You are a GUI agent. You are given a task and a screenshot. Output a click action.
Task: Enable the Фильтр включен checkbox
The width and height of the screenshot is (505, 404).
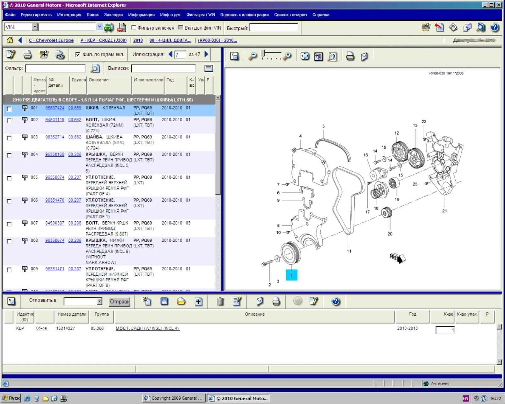click(134, 27)
